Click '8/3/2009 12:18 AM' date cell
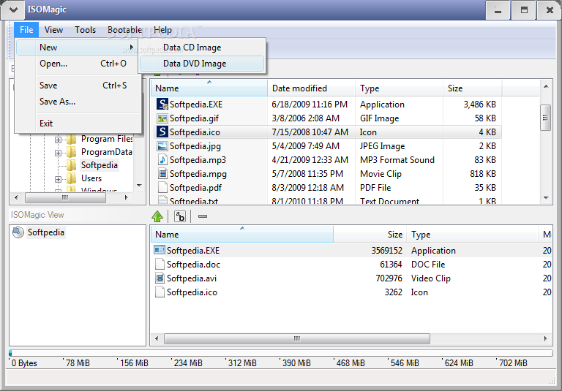The image size is (562, 391). tap(307, 188)
